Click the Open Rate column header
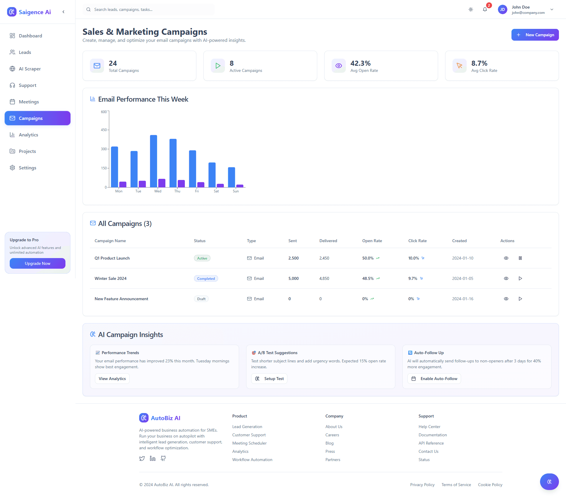Image resolution: width=566 pixels, height=497 pixels. (x=372, y=241)
